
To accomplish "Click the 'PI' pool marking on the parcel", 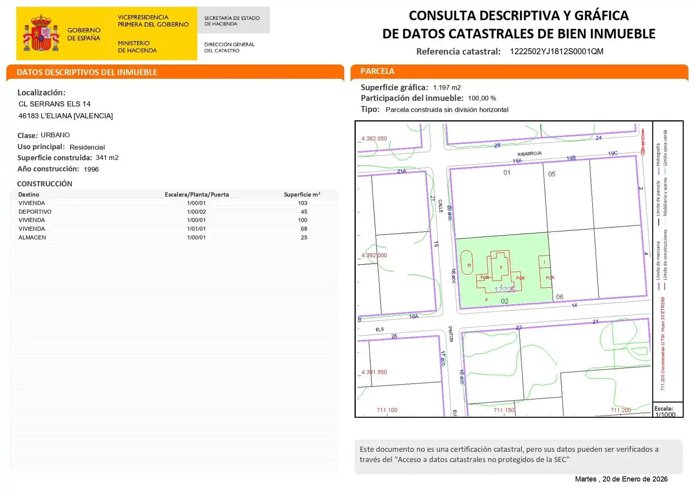I will (469, 266).
